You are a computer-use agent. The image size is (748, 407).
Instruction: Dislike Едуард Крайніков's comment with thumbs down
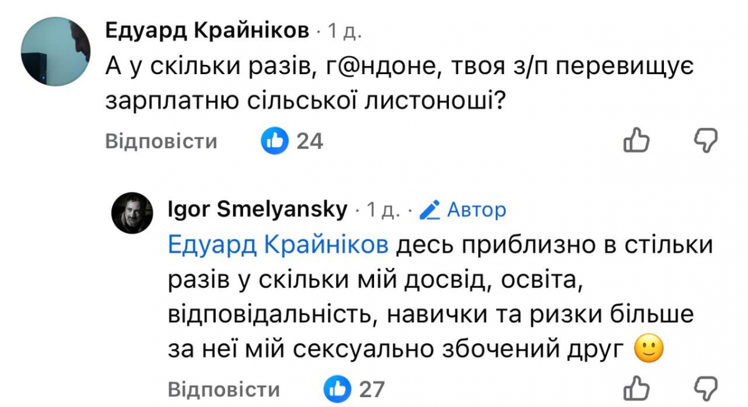point(706,140)
